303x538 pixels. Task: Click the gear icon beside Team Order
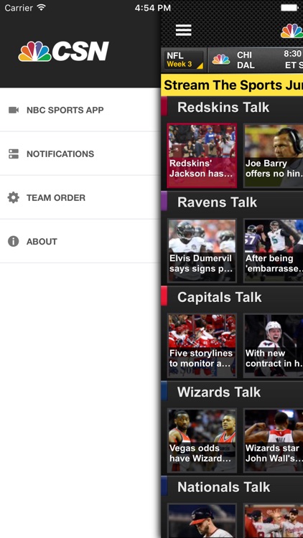click(x=14, y=198)
